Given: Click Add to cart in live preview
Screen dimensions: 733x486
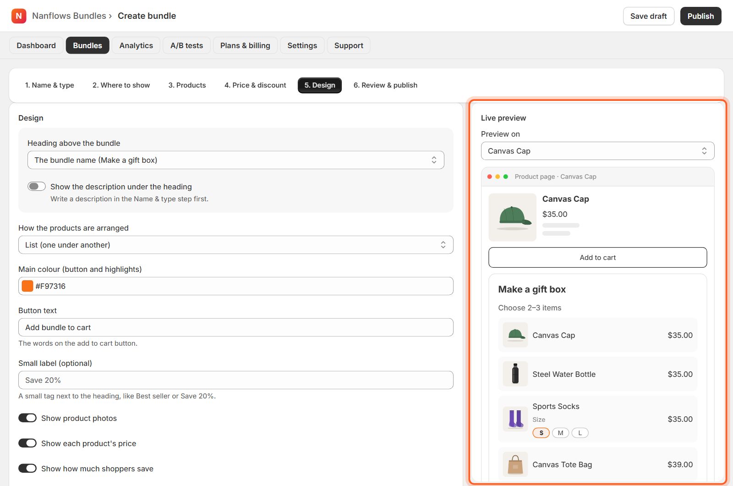Looking at the screenshot, I should coord(598,258).
